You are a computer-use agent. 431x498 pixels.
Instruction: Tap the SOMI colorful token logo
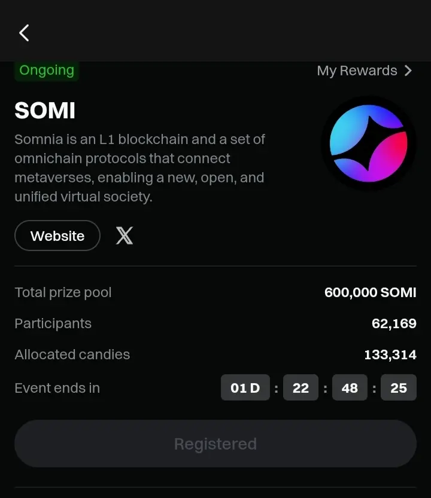(x=369, y=143)
